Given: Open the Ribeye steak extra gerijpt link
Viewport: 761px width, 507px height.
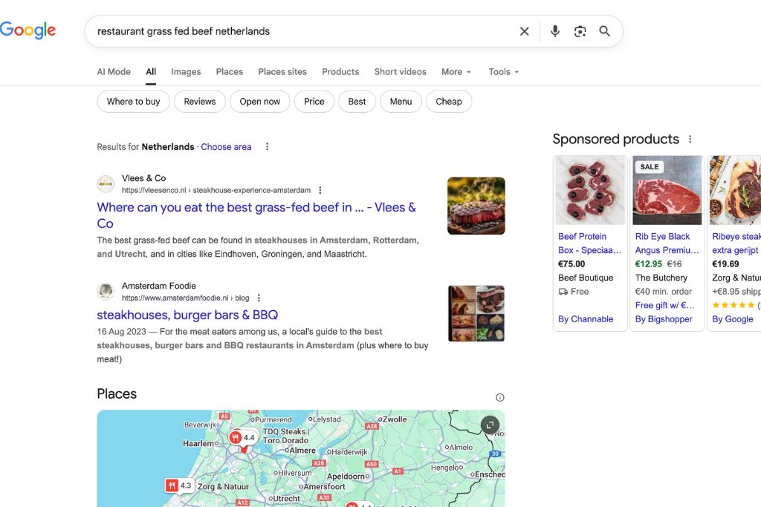Looking at the screenshot, I should click(736, 243).
